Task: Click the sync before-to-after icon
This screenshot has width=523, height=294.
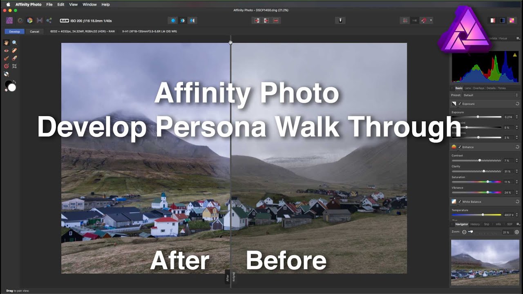Action: point(257,20)
